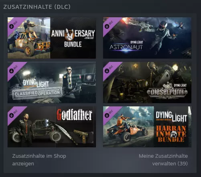Open Meine Zusatzinhalte verwalten (39) link
This screenshot has height=177, width=201.
pyautogui.click(x=163, y=160)
